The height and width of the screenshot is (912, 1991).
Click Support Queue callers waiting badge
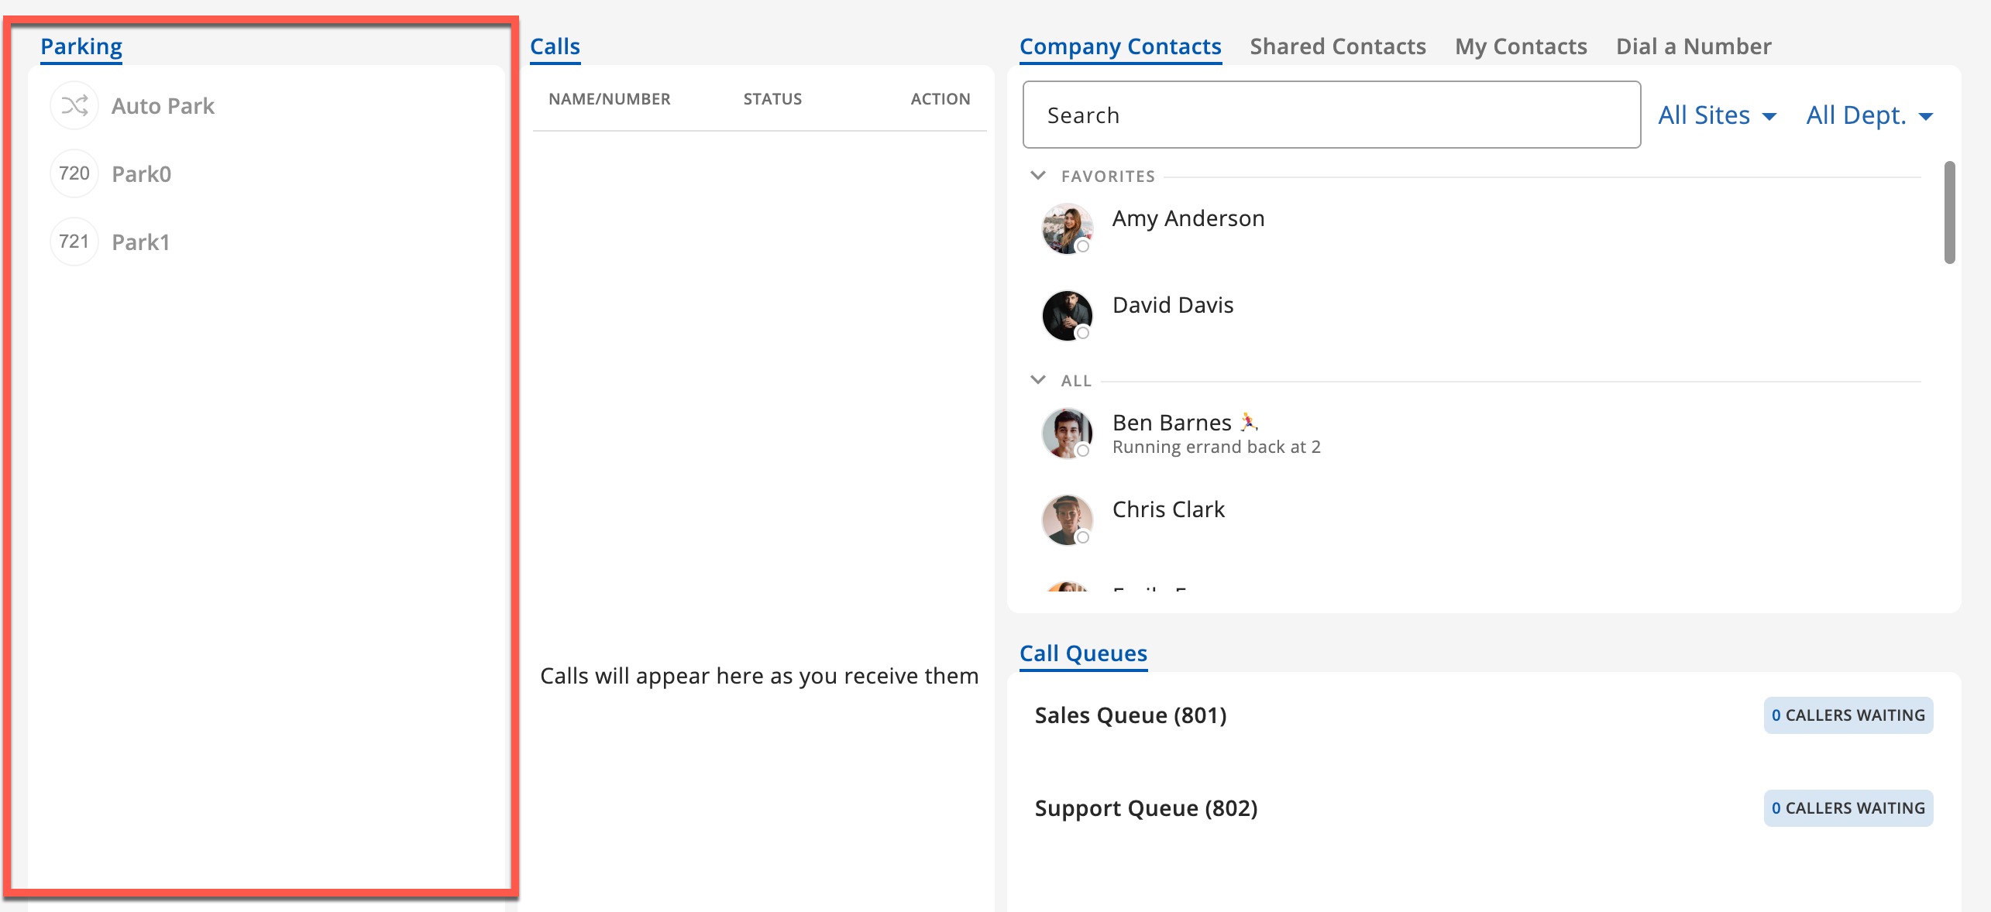(x=1848, y=808)
